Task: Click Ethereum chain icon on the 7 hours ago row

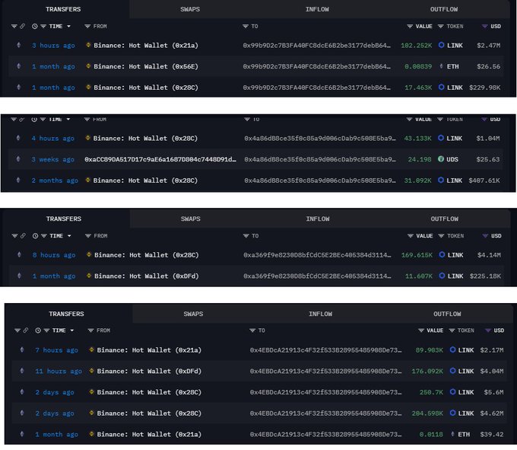Action: click(x=22, y=349)
